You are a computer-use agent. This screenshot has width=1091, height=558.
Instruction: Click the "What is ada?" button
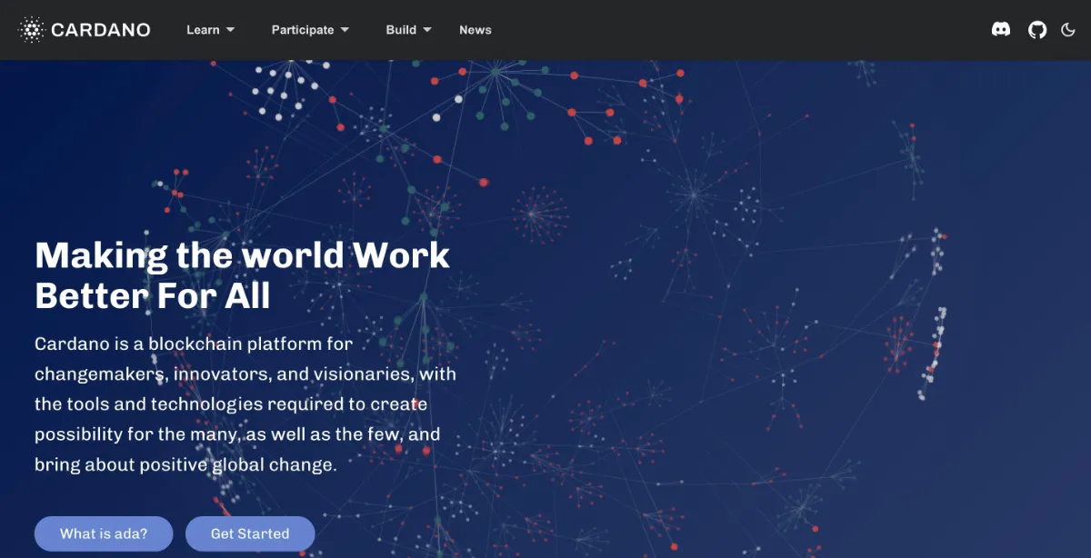click(104, 533)
